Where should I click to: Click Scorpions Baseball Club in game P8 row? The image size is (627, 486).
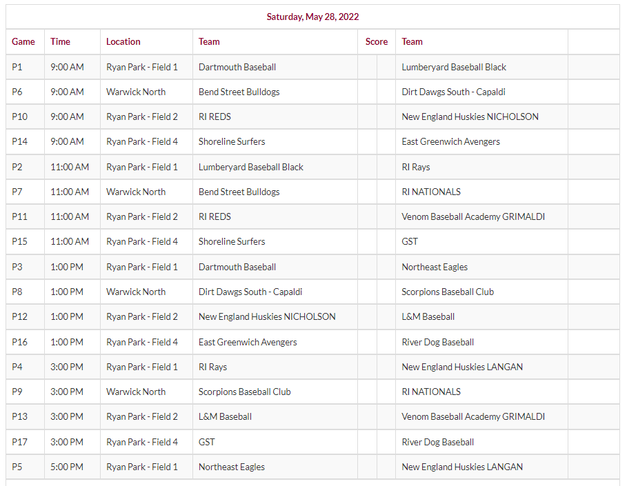tap(448, 292)
